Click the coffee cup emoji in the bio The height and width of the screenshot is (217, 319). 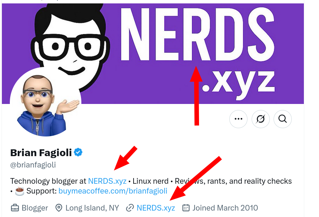coord(20,191)
